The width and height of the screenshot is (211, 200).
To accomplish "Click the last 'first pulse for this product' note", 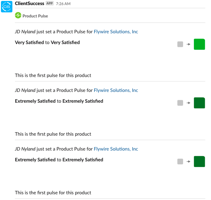I will (x=53, y=193).
